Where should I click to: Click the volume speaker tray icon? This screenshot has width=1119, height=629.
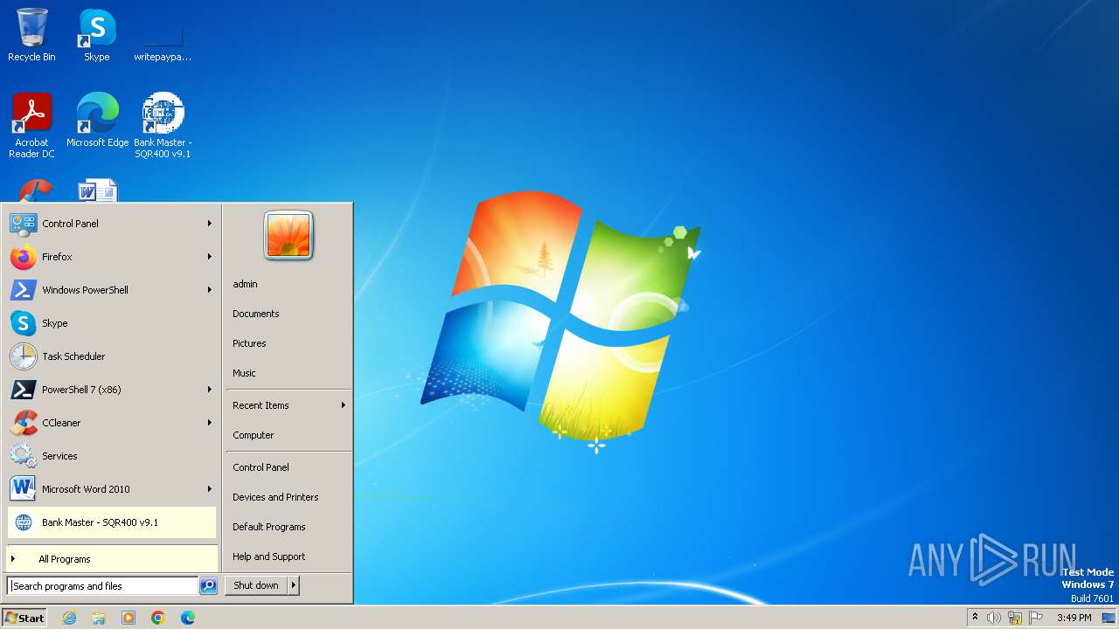(994, 618)
